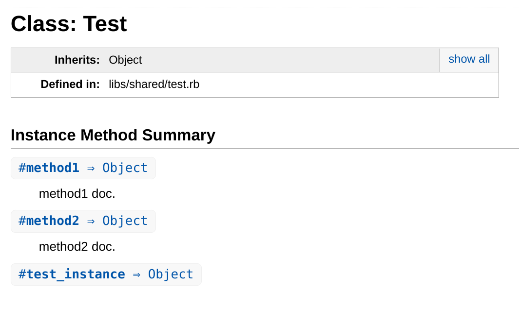Click the "Inherits:" row label

coord(77,60)
